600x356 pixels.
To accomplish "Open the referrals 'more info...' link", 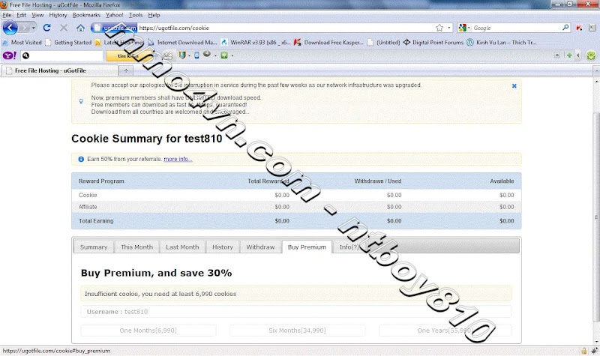I will coord(178,159).
